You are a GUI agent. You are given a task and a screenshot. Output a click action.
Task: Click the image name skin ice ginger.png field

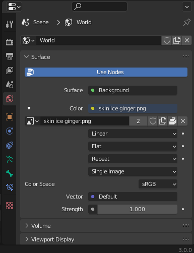85,121
